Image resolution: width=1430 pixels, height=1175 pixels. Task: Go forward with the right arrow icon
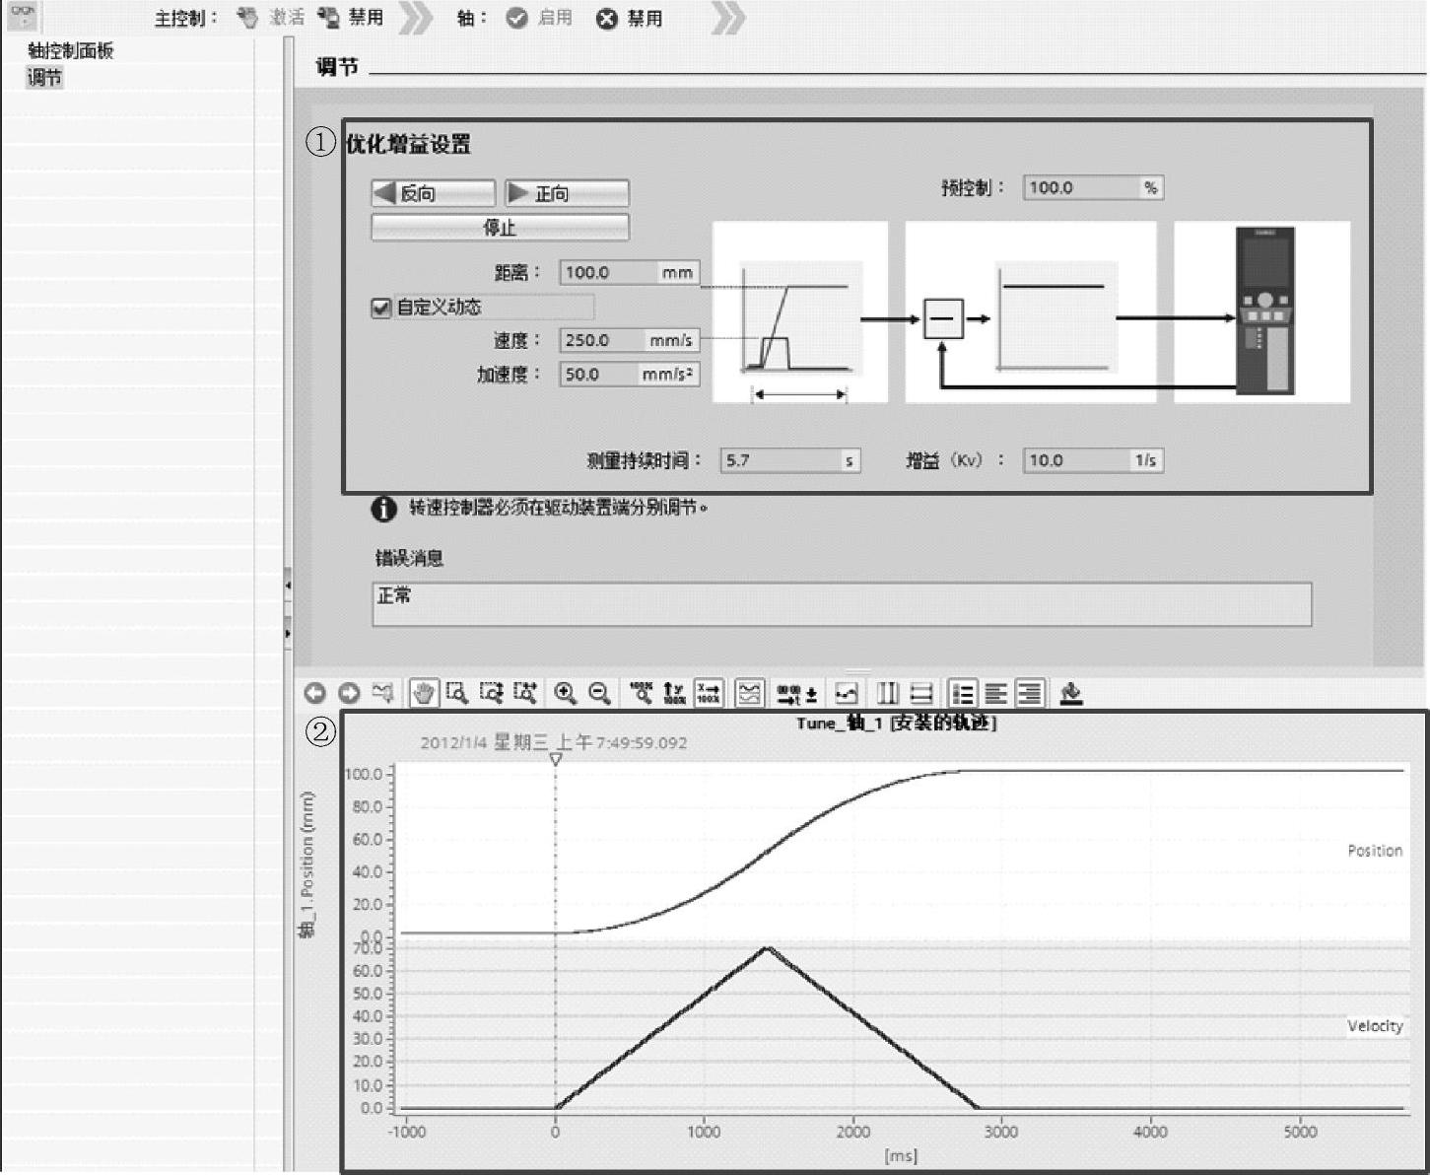point(349,693)
